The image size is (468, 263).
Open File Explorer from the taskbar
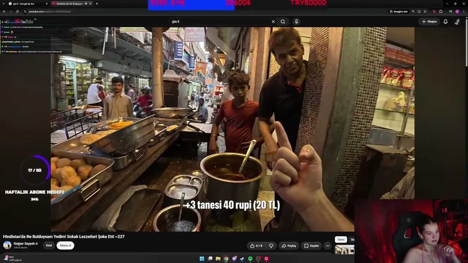pos(218,259)
